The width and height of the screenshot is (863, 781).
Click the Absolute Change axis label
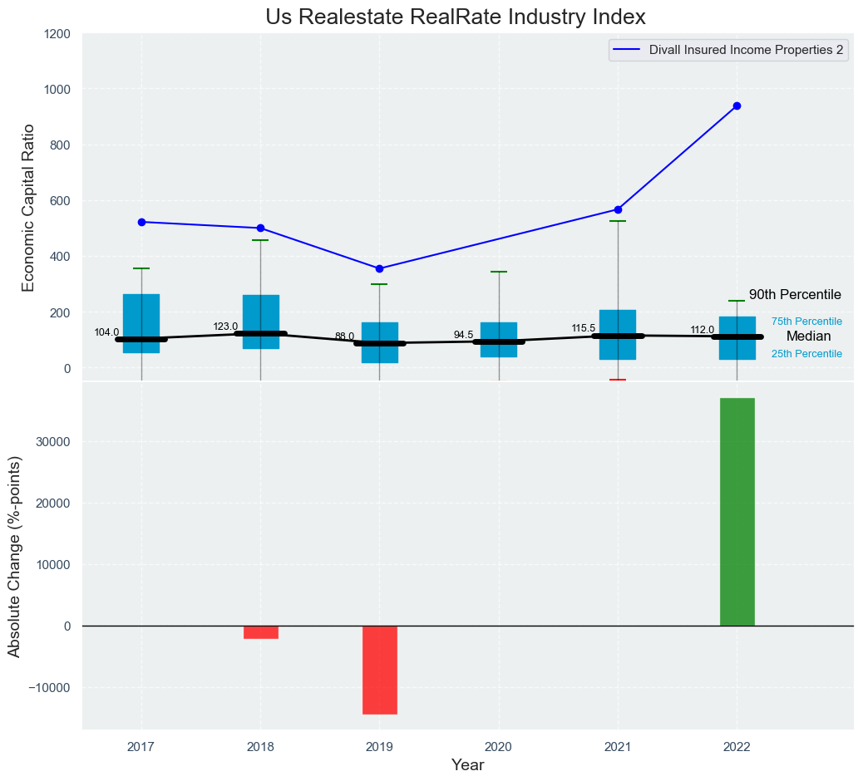point(15,556)
